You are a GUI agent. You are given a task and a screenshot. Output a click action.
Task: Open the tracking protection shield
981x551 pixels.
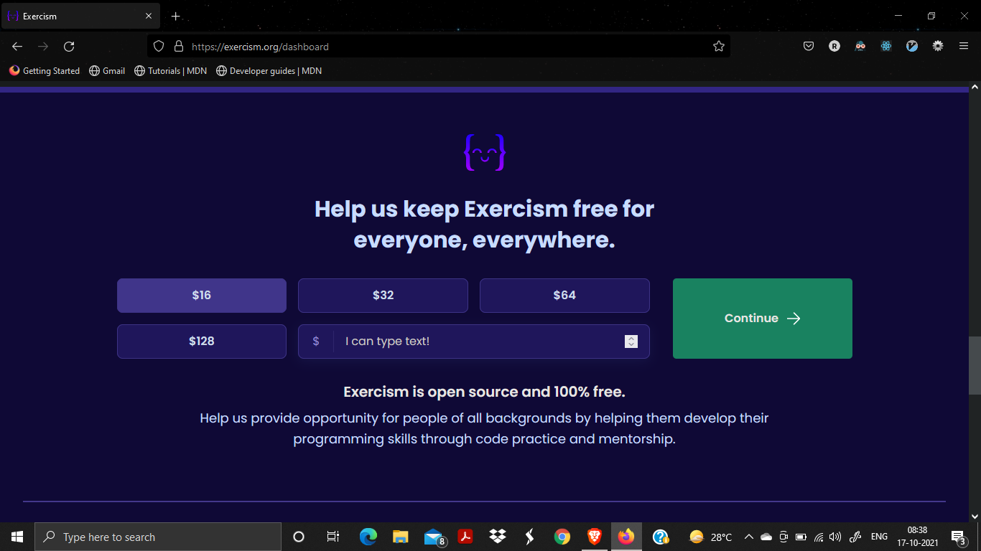[158, 46]
